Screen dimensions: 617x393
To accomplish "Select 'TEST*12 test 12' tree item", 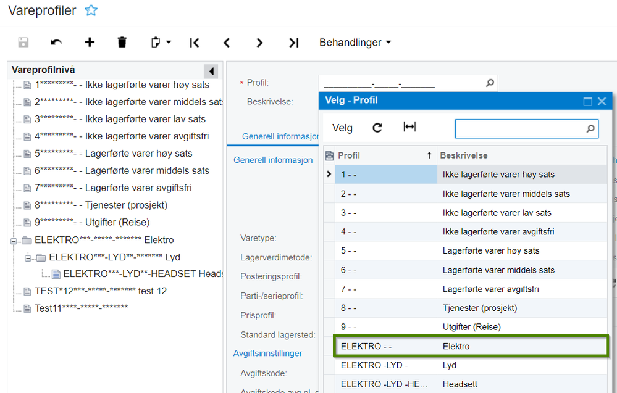I will pos(101,291).
